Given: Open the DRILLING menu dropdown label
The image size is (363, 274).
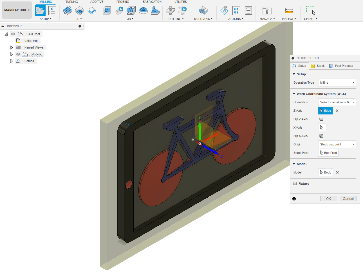Looking at the screenshot, I should tap(176, 19).
